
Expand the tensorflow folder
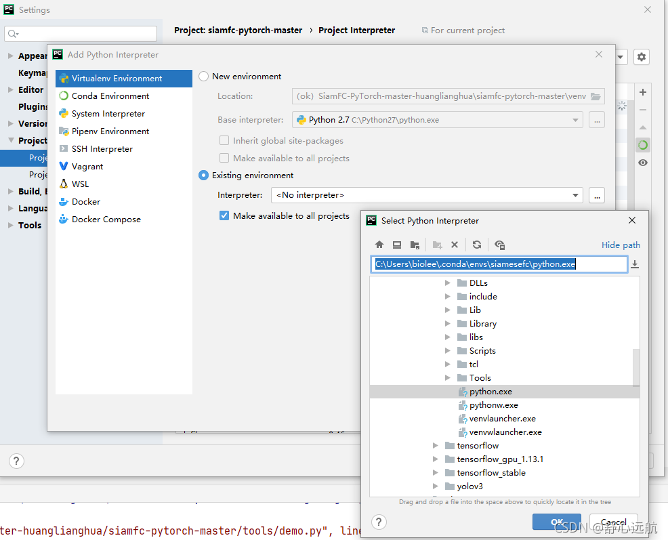(x=435, y=445)
